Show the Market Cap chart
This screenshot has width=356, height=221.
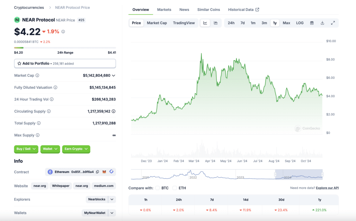(x=157, y=23)
